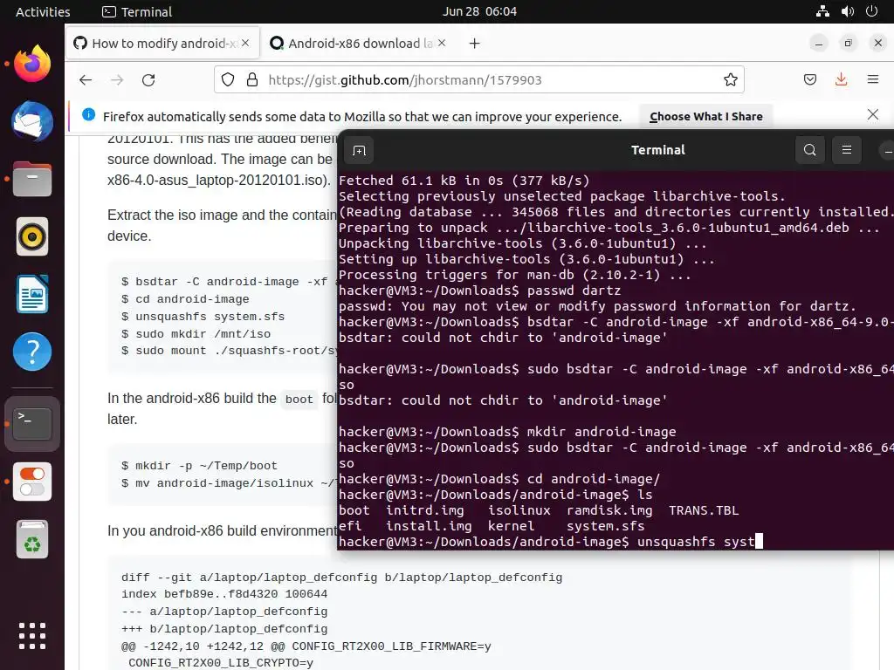Open the power menu in top bar
894x670 pixels.
coord(872,11)
